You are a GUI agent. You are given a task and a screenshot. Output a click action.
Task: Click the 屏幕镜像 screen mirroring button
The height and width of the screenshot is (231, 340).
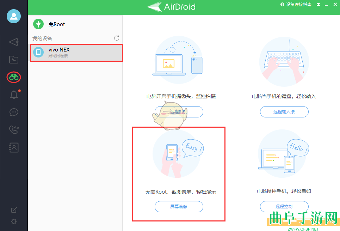(x=179, y=207)
